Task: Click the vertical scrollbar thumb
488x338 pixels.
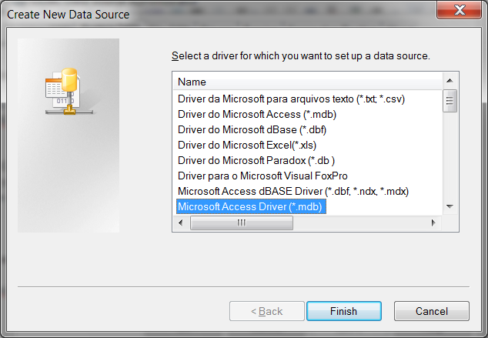Action: pyautogui.click(x=451, y=100)
